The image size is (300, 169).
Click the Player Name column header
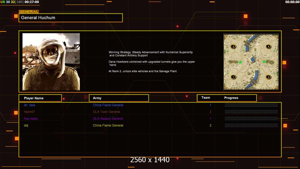point(40,98)
